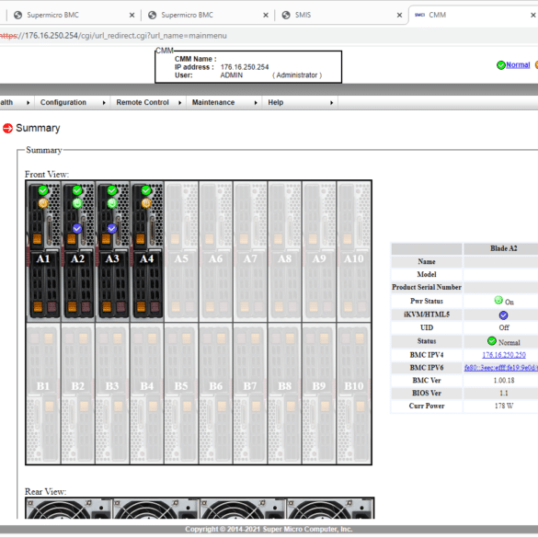Open the Normal status link in header
Viewport: 538px width, 538px height.
(x=518, y=65)
